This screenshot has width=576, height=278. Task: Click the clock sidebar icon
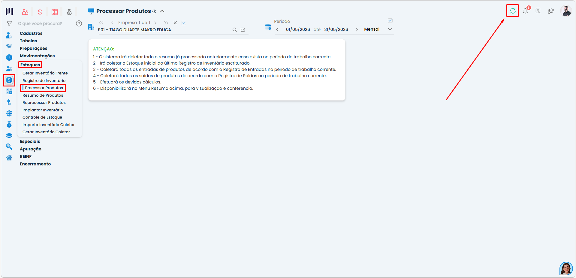click(9, 58)
